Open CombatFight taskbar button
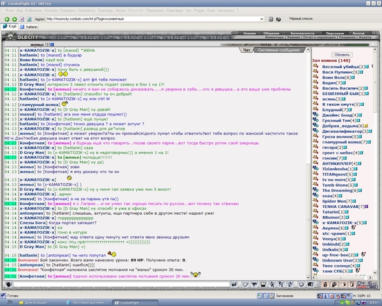382x306 pixels. click(x=135, y=303)
